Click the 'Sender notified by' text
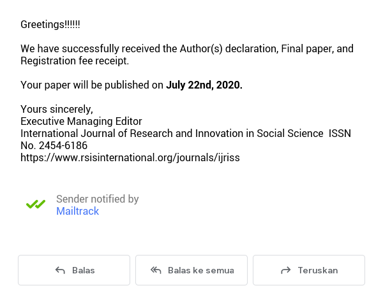This screenshot has width=383, height=295. [98, 199]
